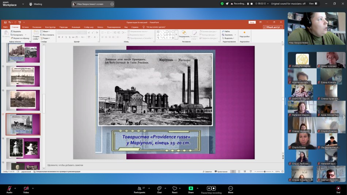Viewport: 347px width, 195px height.
Task: Click the PowerPoint zoom slider
Action: tap(265, 171)
